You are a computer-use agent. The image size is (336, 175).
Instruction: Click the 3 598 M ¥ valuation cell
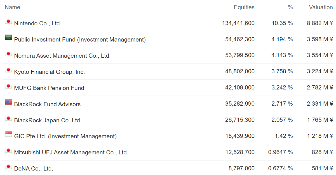coord(320,40)
